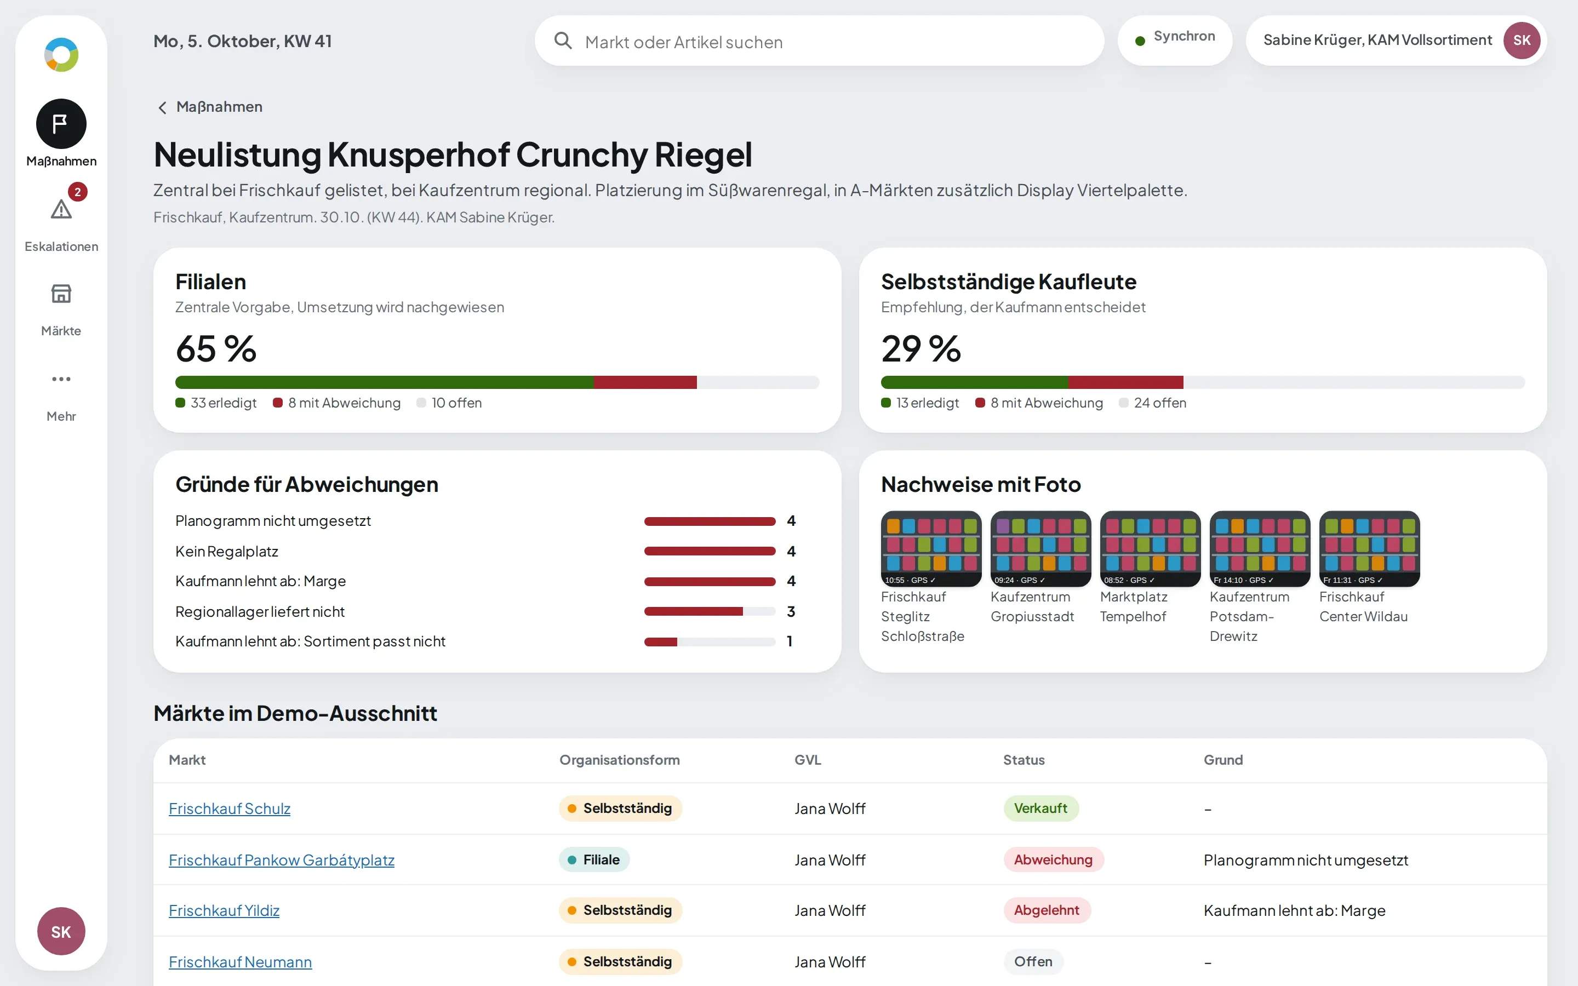Open Kaufzentrum Gropiusstadt photo thumbnail
Image resolution: width=1578 pixels, height=986 pixels.
click(x=1040, y=548)
